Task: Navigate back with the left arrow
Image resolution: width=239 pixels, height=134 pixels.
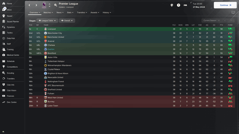Action: click(29, 5)
